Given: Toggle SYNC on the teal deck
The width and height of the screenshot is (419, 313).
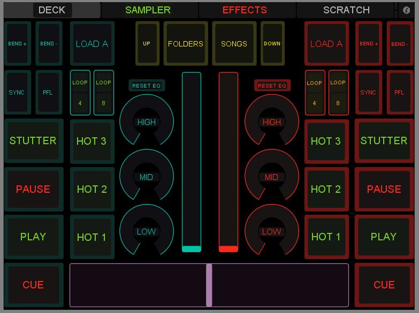Looking at the screenshot, I should [18, 92].
